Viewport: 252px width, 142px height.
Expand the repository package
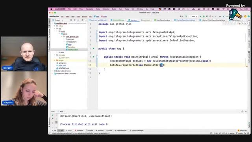[64, 42]
